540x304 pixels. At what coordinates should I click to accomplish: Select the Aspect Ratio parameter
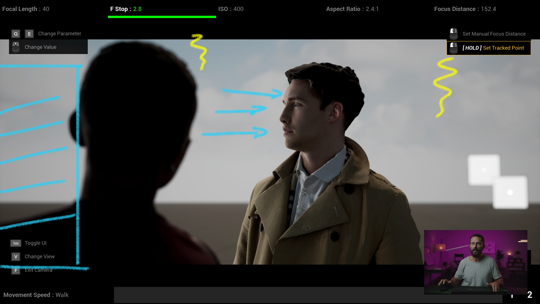[x=352, y=9]
